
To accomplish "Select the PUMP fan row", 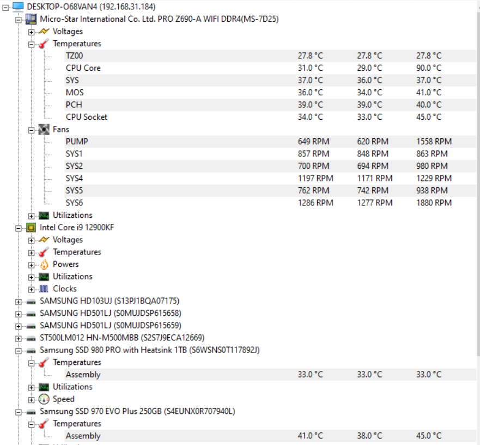I will tap(77, 142).
